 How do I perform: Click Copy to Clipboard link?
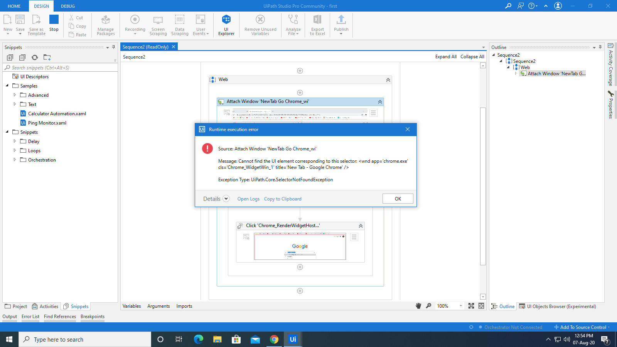pyautogui.click(x=283, y=199)
